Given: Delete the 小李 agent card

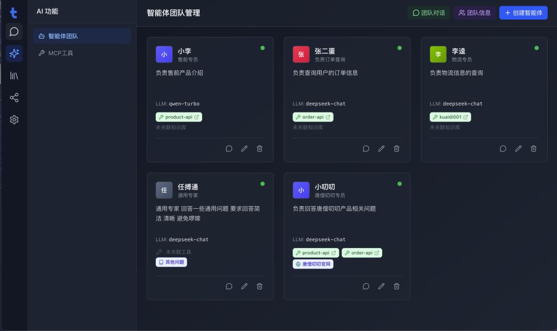Looking at the screenshot, I should [259, 148].
